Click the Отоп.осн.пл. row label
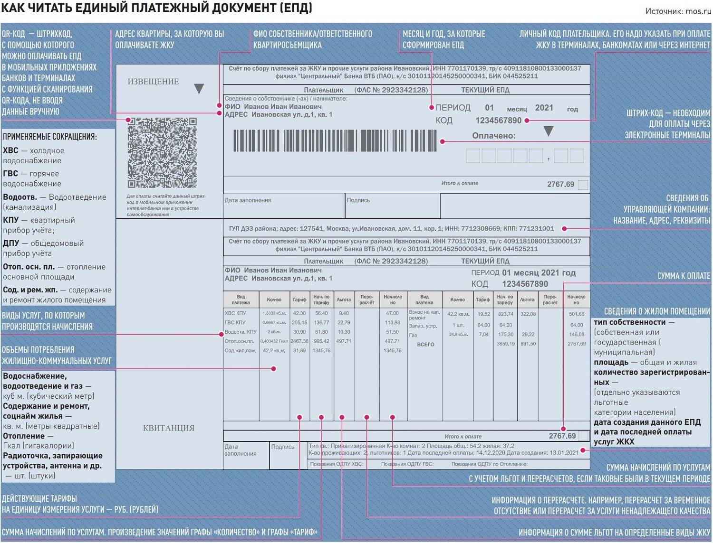Viewport: 713px width, 543px height. (x=239, y=341)
